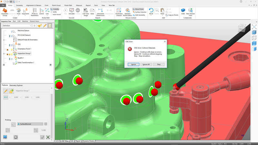
Task: Open the Probe & Parameters tool
Action: 35,11
